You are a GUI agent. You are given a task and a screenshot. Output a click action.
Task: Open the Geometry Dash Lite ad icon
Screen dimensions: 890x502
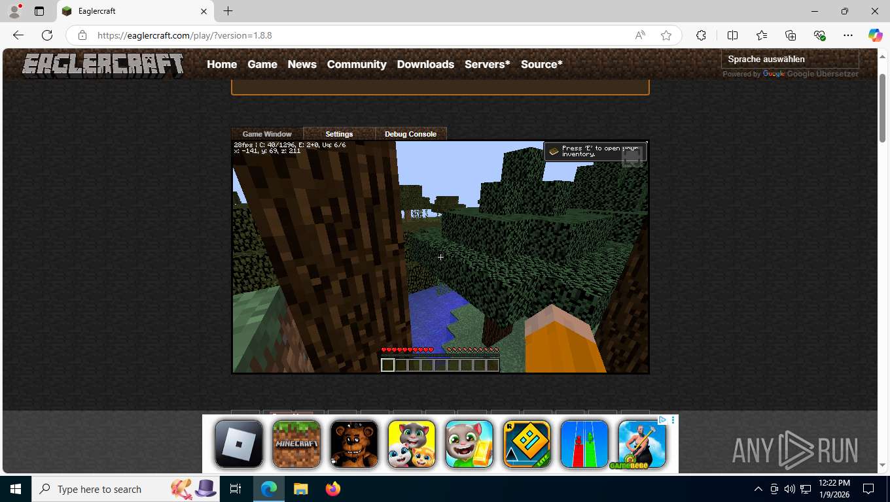pos(527,444)
